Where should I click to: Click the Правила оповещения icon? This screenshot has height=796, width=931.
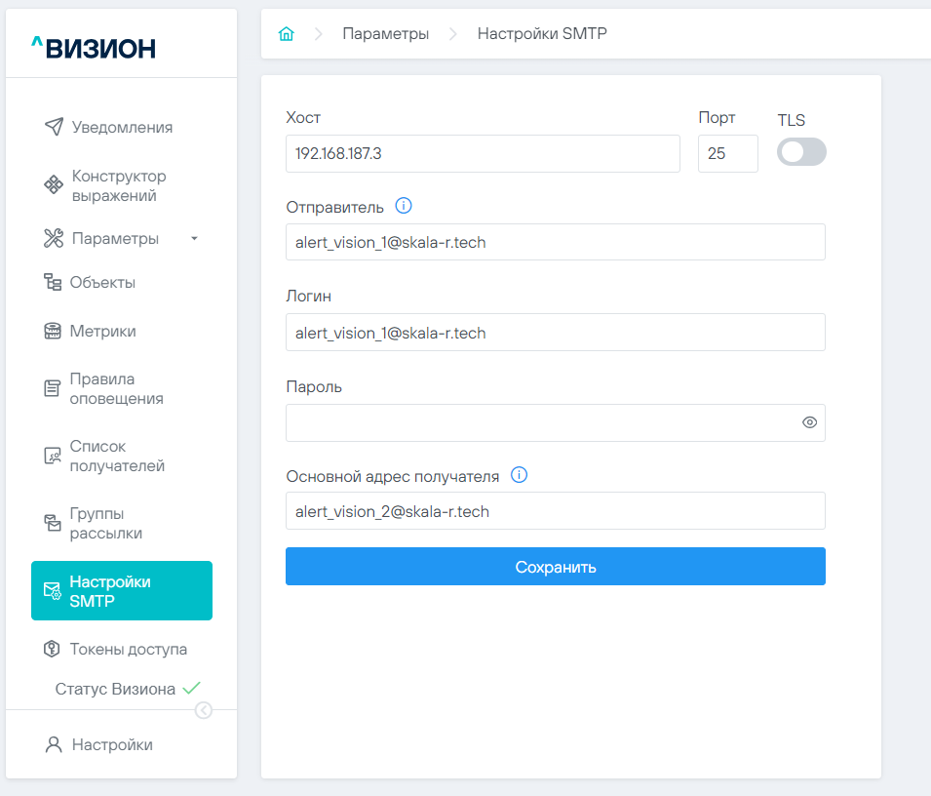(x=53, y=388)
